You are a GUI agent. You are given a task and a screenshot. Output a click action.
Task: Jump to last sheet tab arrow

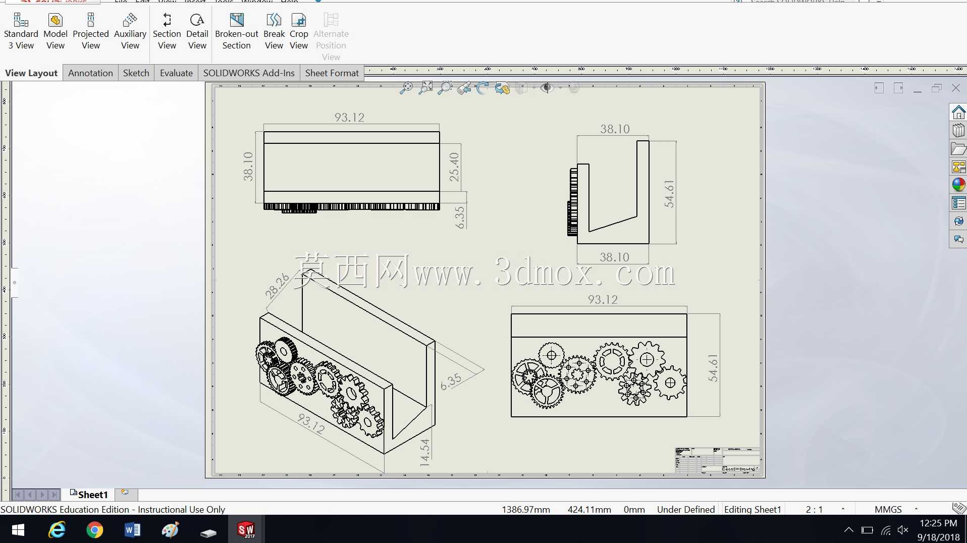click(x=55, y=495)
